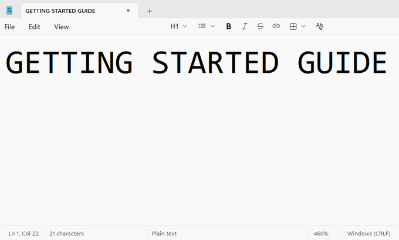Open the File menu

tap(9, 27)
